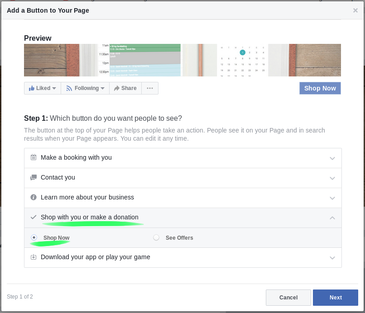365x313 pixels.
Task: Click the Shop Now preview button
Action: (x=320, y=88)
